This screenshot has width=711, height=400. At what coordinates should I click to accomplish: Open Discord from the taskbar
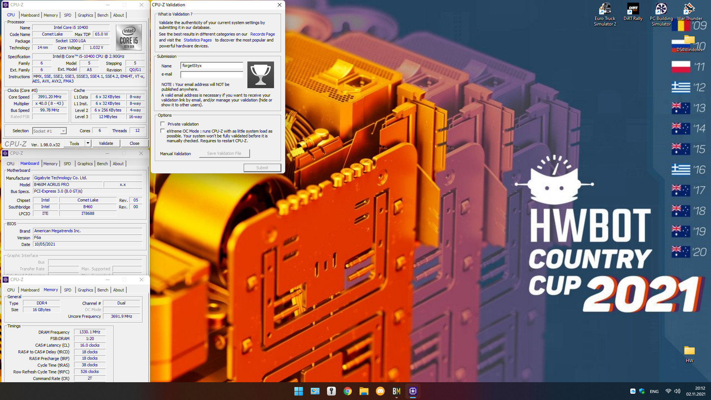click(380, 391)
